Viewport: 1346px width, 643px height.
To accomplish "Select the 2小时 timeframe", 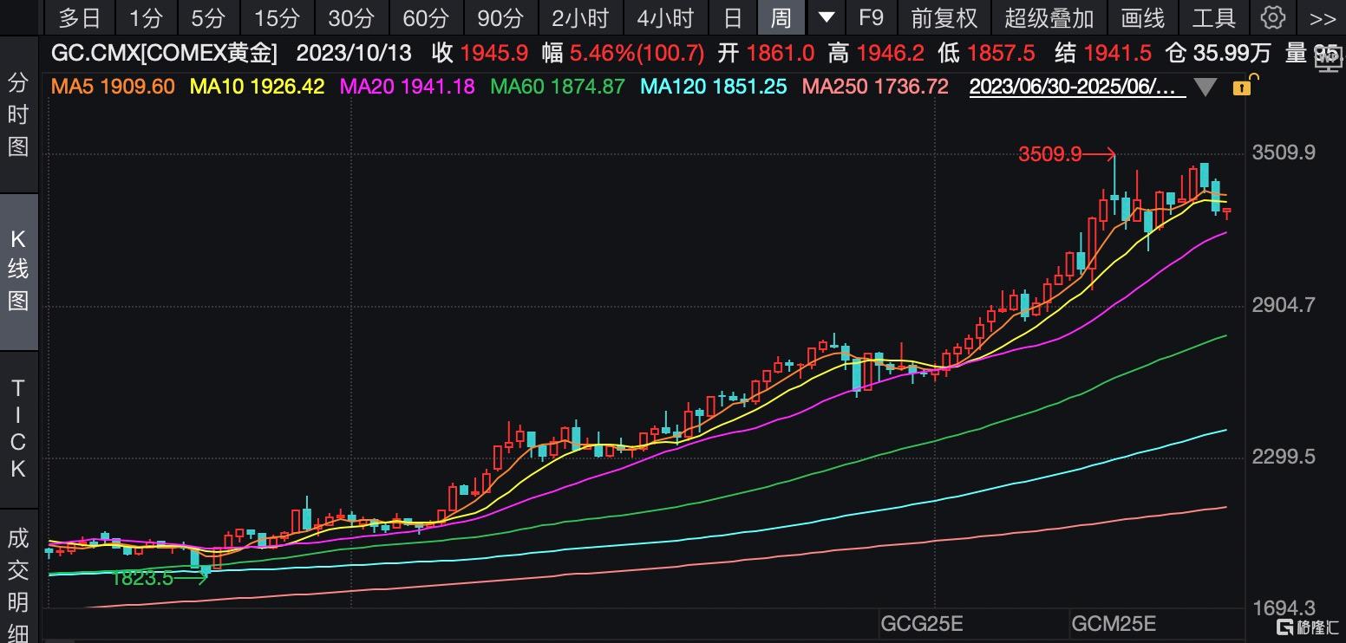I will point(580,17).
